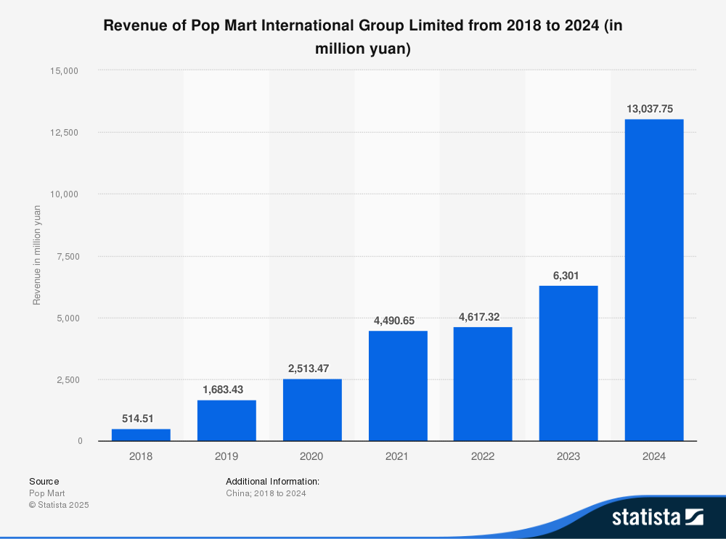This screenshot has width=726, height=539.
Task: Click the 15,000 y-axis tick label
Action: coord(65,71)
